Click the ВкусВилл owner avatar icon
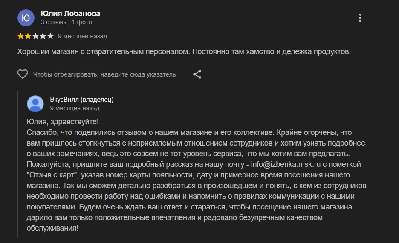Screen dimensions: 399x243 35,104
